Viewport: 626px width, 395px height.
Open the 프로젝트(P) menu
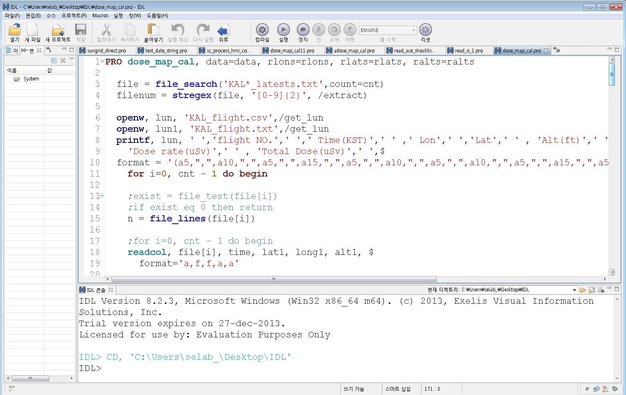click(x=74, y=16)
